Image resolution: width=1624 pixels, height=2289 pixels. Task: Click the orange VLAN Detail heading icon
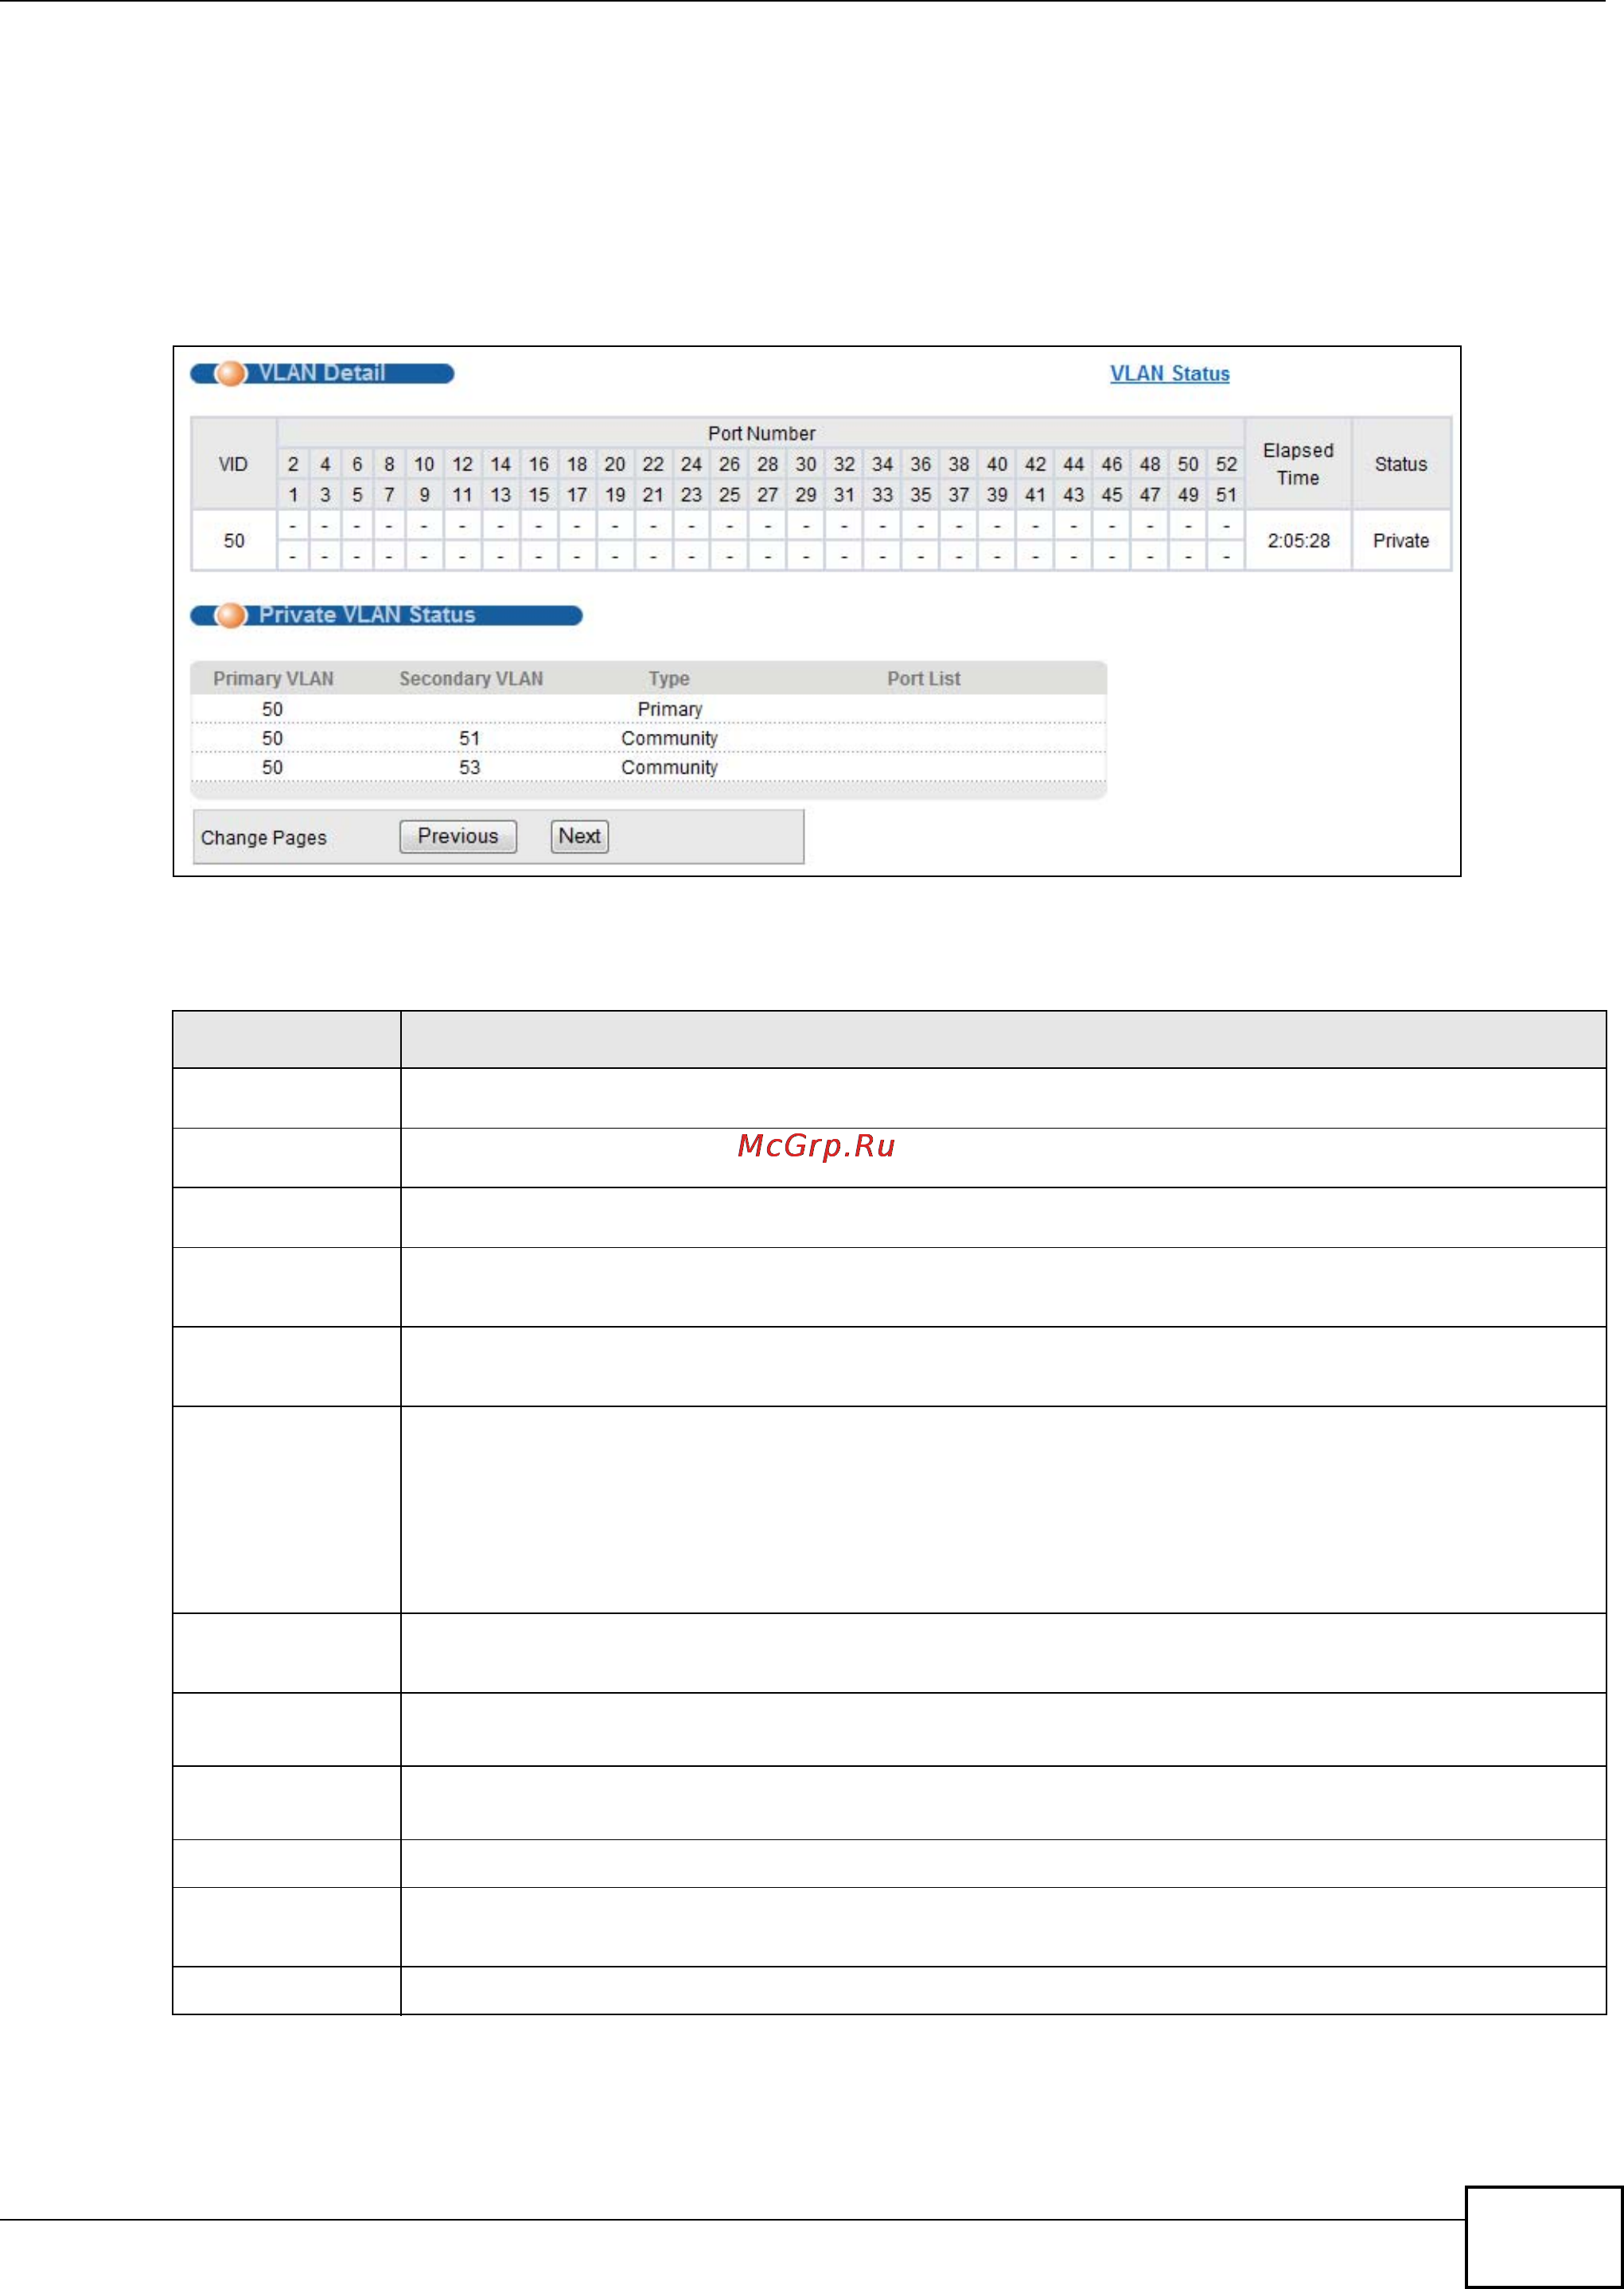point(231,373)
